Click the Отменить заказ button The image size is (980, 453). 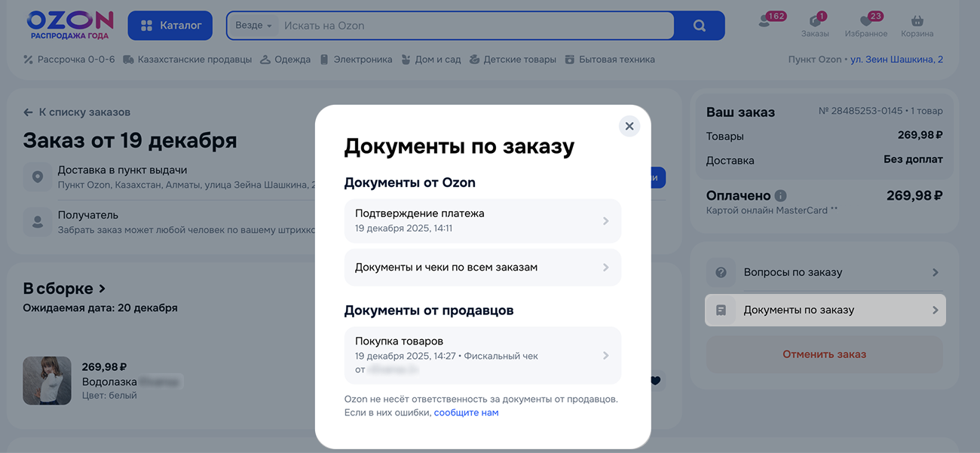[x=824, y=354]
